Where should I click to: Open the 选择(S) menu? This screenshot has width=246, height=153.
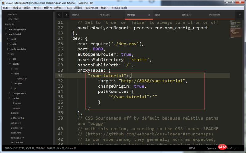pyautogui.click(x=27, y=8)
